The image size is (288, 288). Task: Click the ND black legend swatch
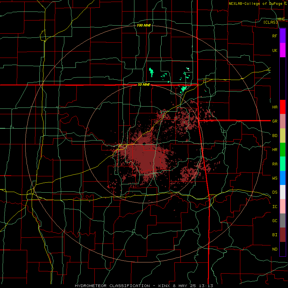(x=283, y=249)
